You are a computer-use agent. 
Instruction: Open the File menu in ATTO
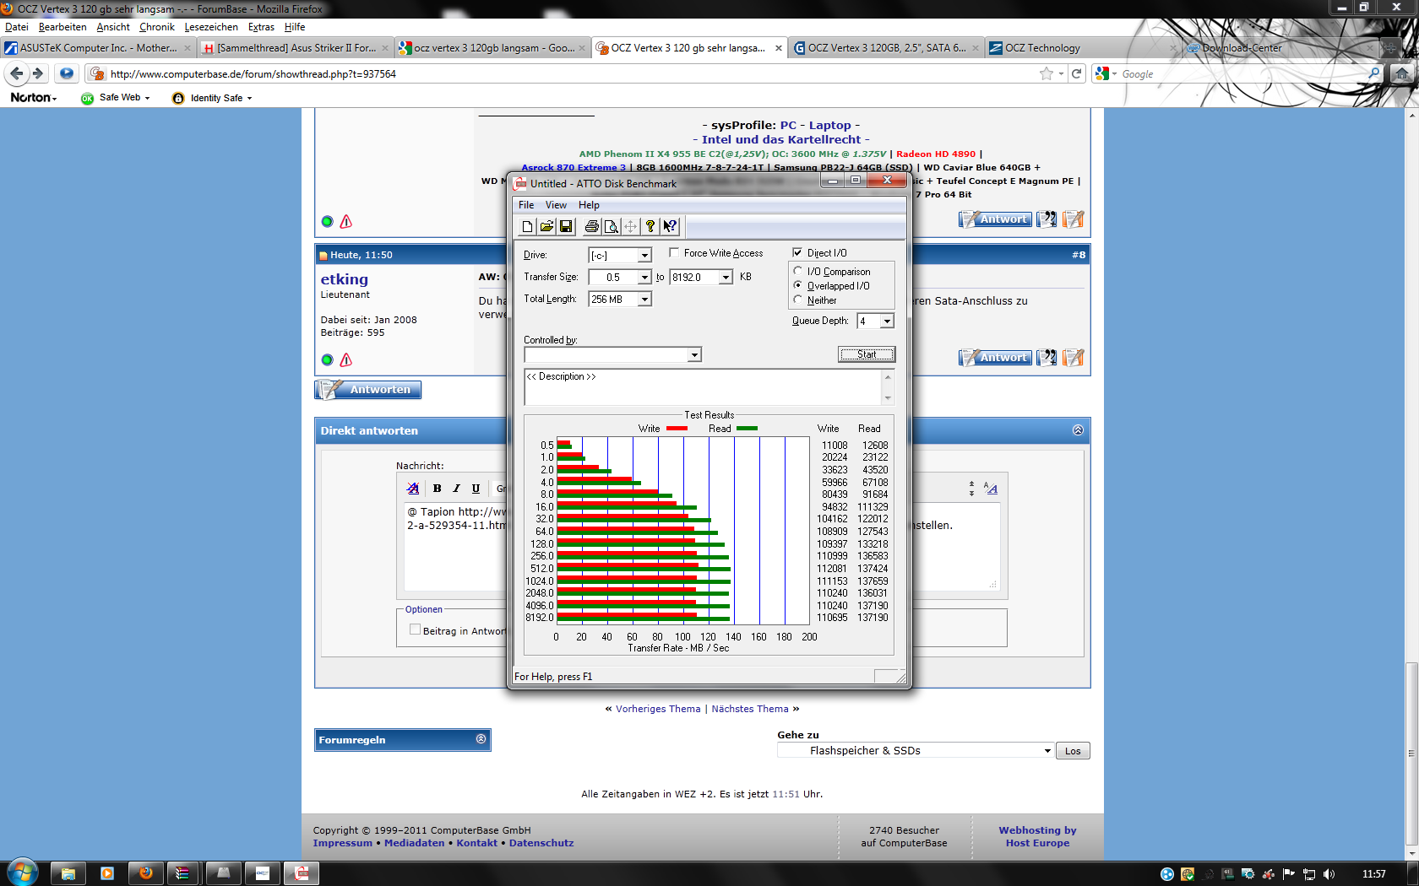[x=526, y=205]
